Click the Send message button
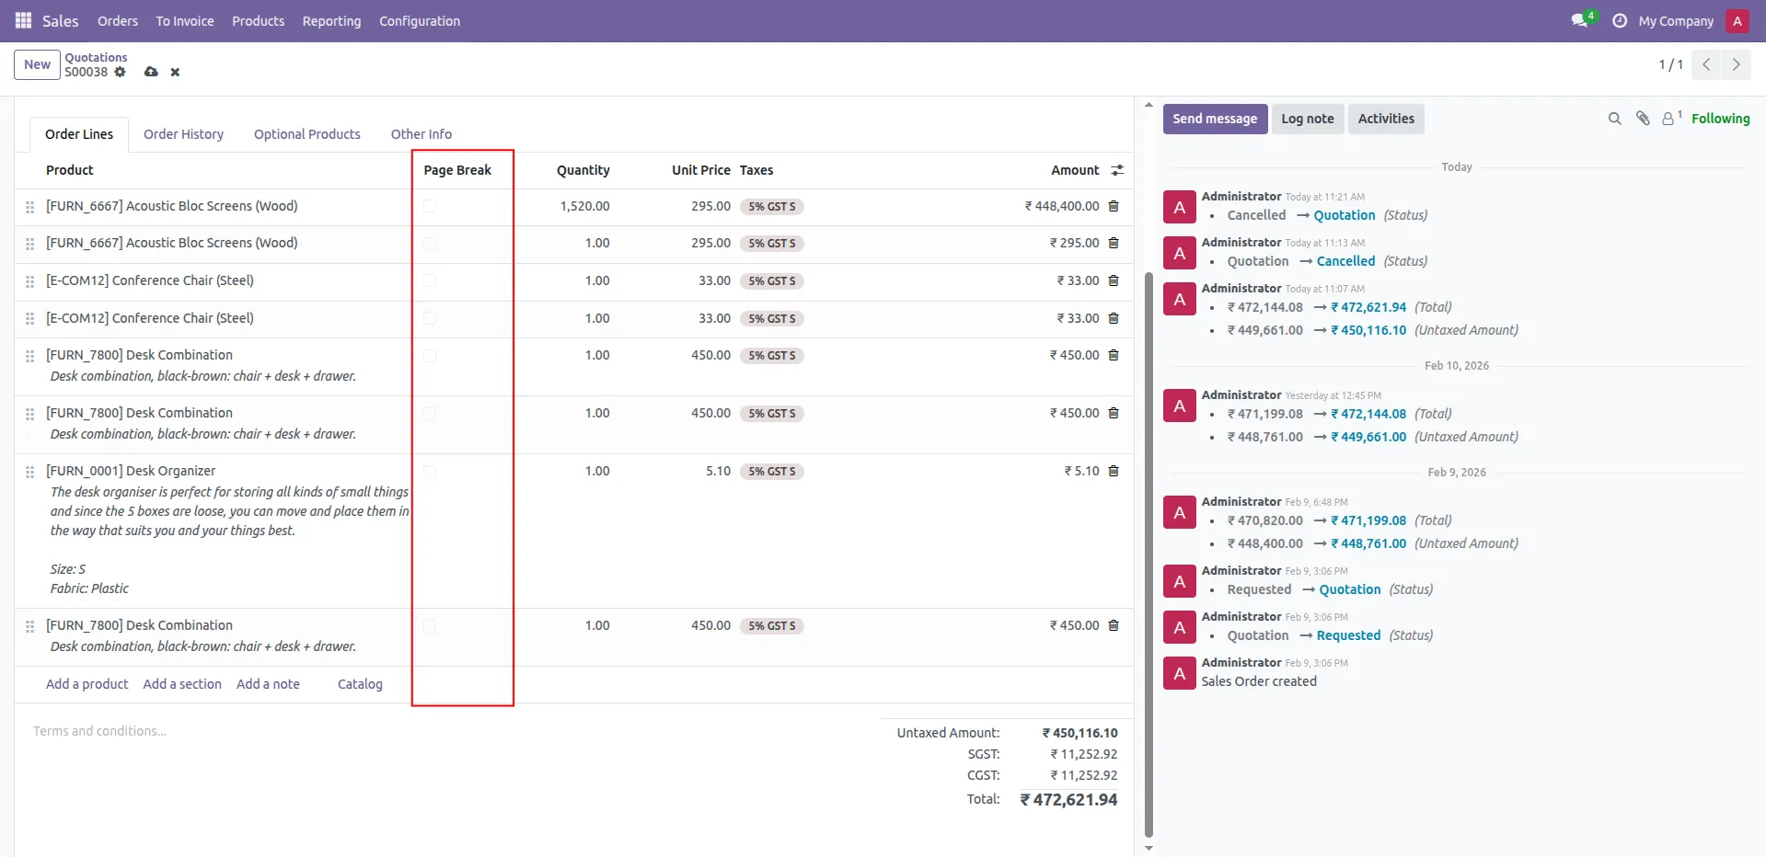The image size is (1766, 857). click(1215, 119)
